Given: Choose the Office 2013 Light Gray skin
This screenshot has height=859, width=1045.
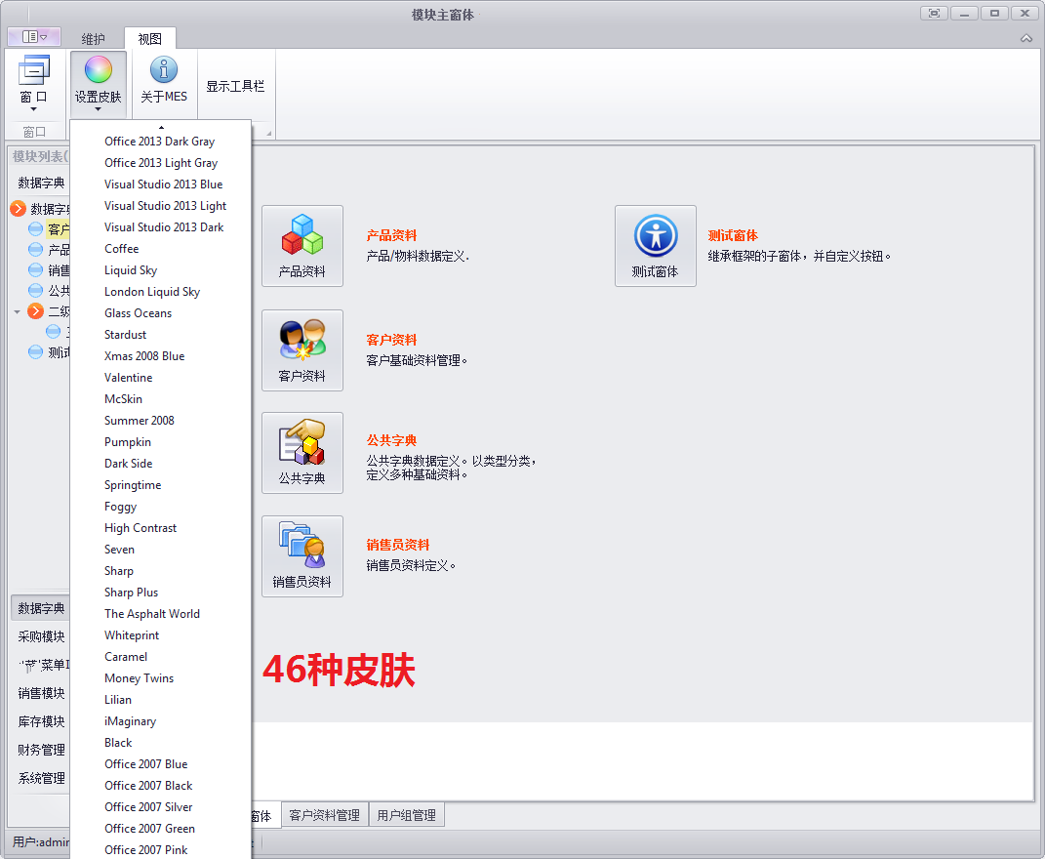Looking at the screenshot, I should 160,163.
